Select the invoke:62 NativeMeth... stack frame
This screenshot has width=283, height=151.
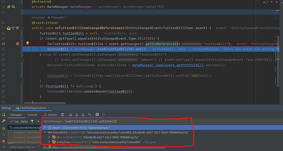24,137
